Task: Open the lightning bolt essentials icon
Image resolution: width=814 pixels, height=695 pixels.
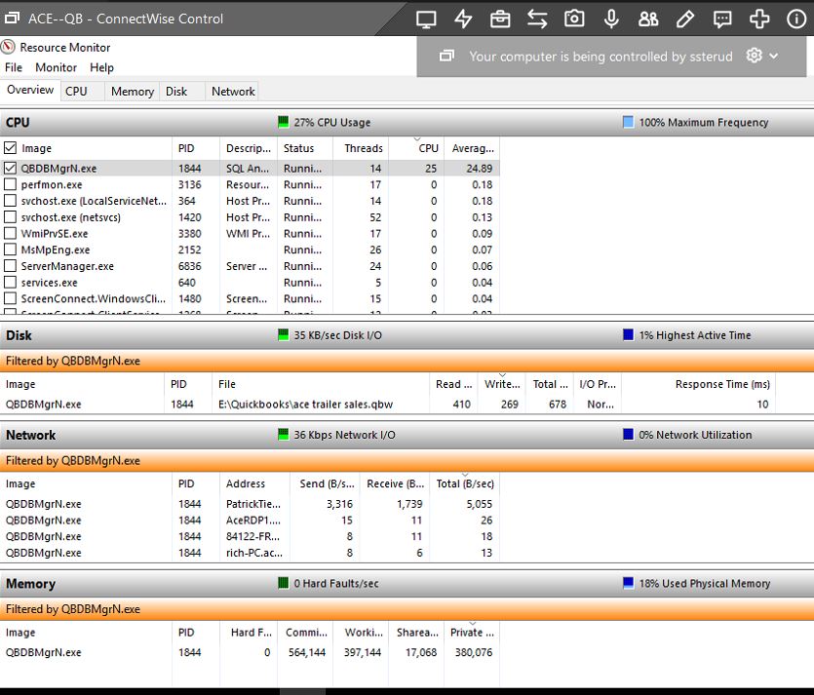Action: point(463,19)
